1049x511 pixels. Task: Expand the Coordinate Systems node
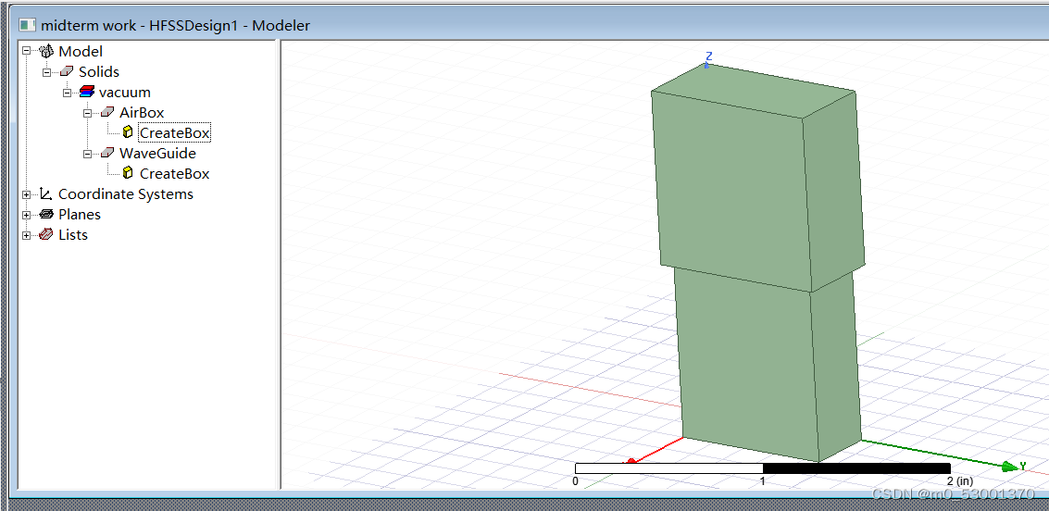[27, 194]
